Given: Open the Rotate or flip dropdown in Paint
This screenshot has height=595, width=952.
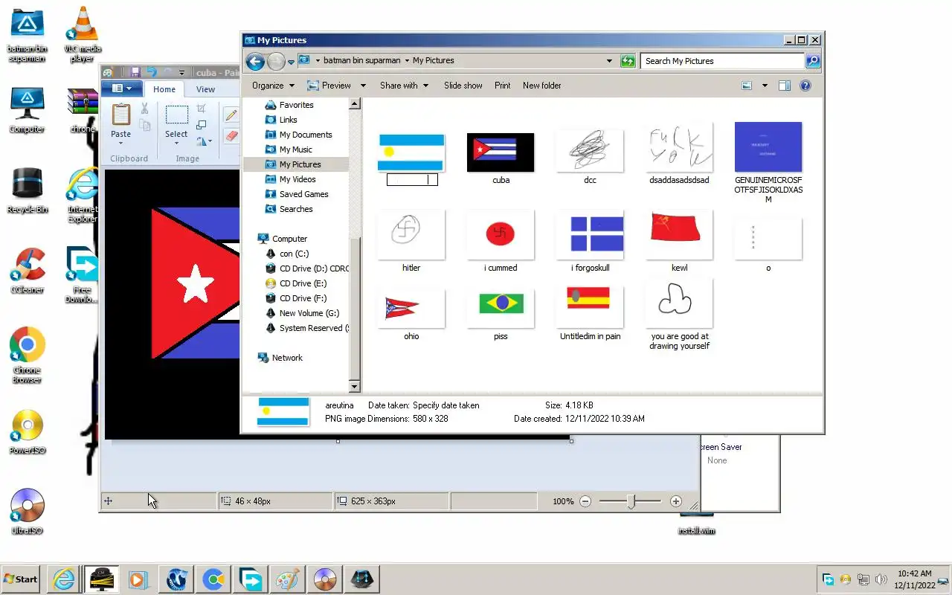Looking at the screenshot, I should [x=204, y=141].
